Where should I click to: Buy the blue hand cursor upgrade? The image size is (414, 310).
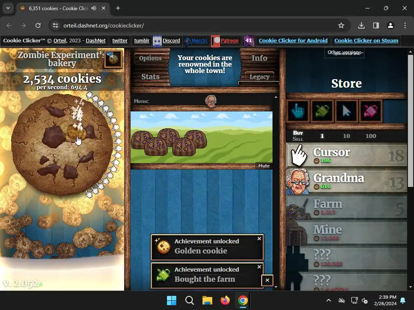(298, 111)
